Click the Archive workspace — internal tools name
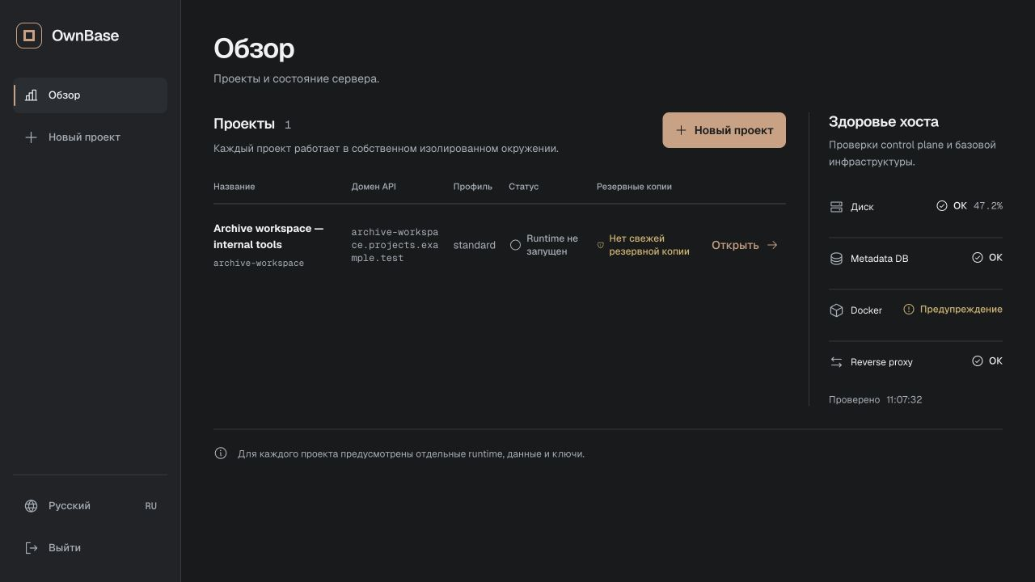 click(268, 237)
